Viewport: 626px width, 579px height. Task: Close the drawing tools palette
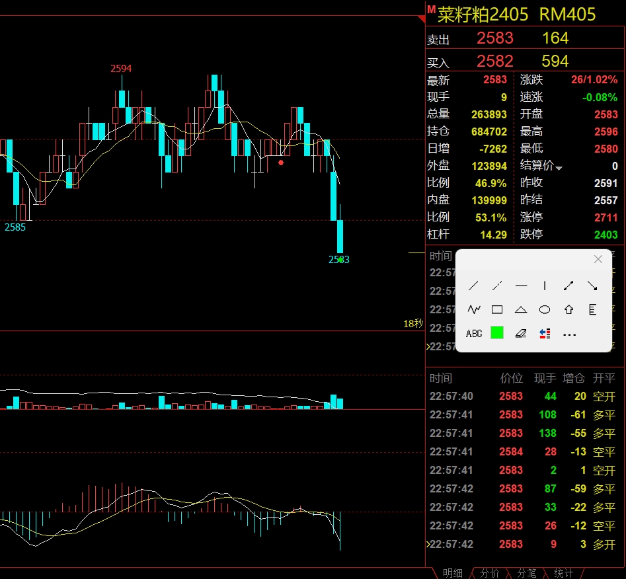click(x=598, y=259)
